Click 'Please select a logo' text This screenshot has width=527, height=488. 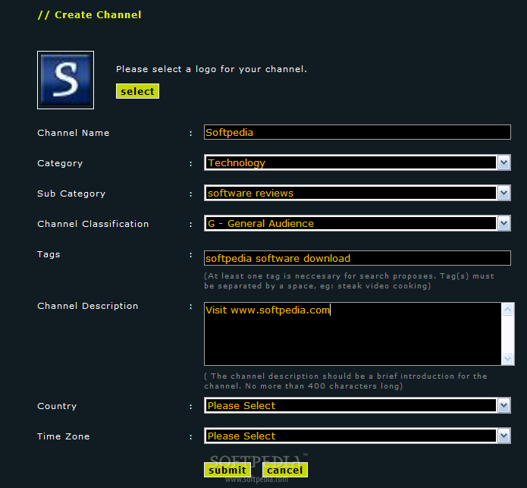(x=212, y=69)
